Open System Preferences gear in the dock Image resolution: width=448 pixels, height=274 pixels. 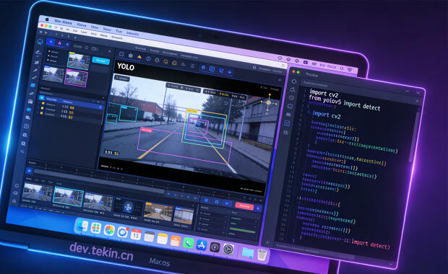tap(228, 249)
